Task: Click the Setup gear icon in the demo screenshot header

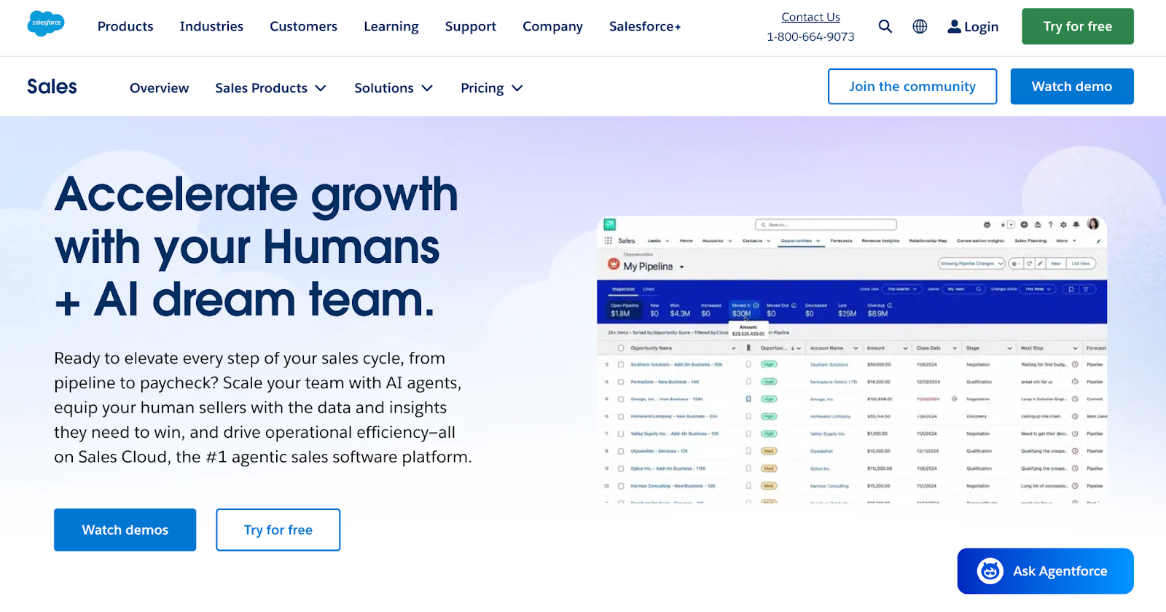Action: [1063, 224]
